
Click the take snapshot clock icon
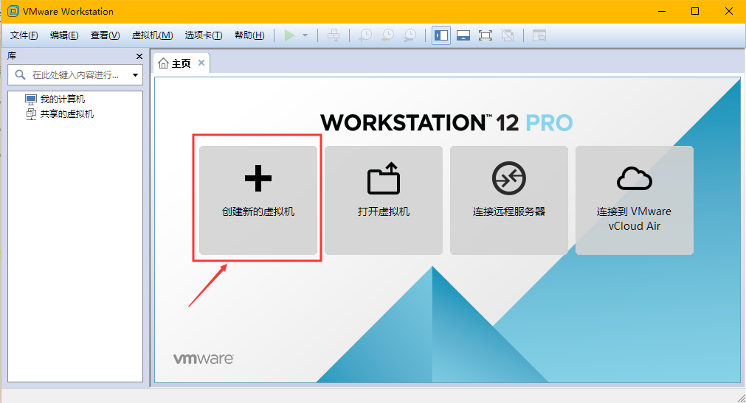coord(365,35)
